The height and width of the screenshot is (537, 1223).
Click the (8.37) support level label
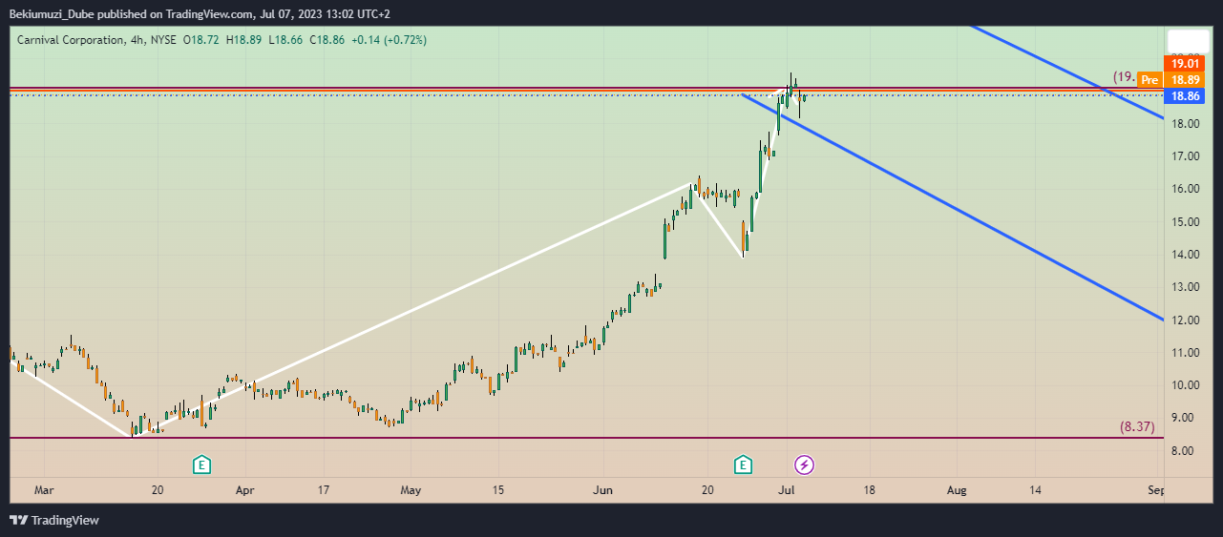[x=1137, y=427]
